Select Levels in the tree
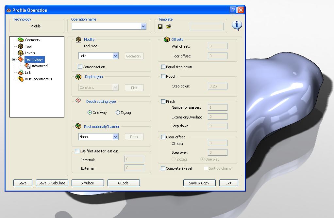 tap(30, 53)
